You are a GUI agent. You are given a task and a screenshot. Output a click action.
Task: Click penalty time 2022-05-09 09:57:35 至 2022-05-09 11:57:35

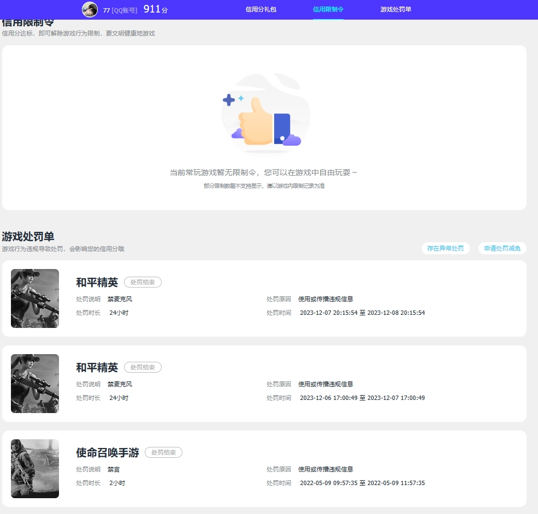click(x=362, y=483)
